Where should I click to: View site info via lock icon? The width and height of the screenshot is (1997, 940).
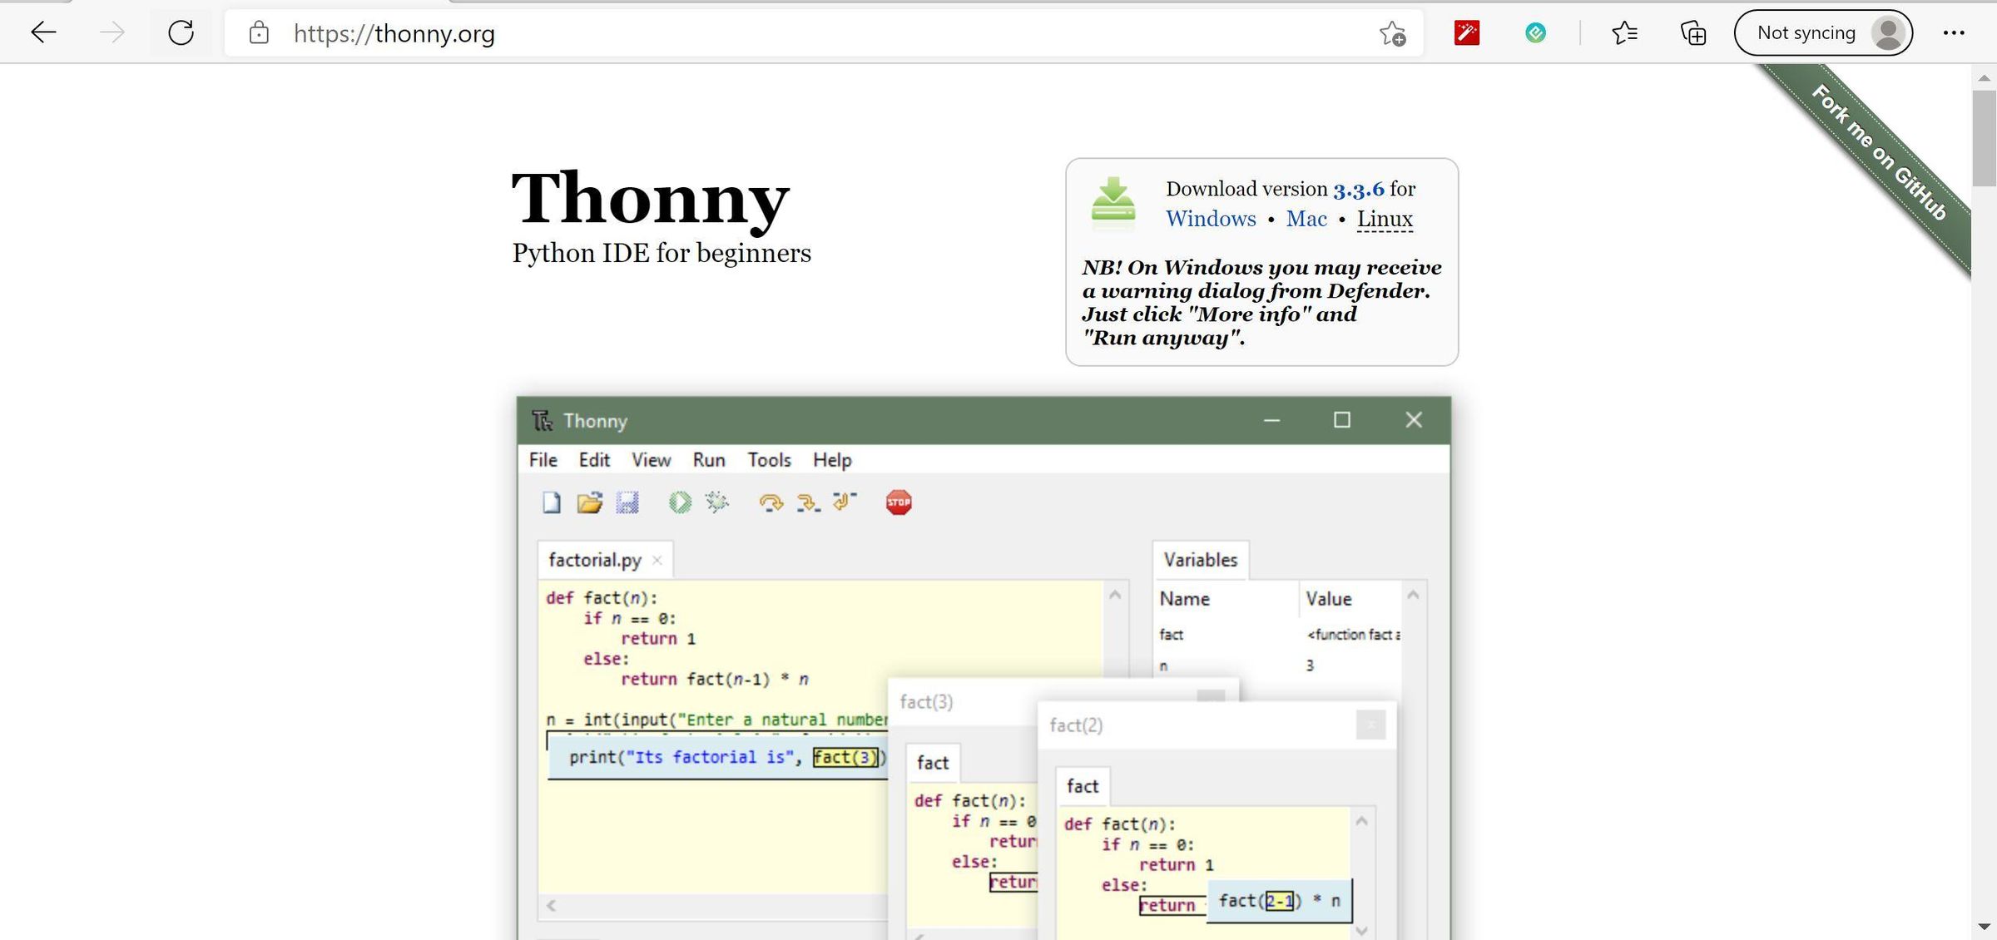pyautogui.click(x=259, y=33)
